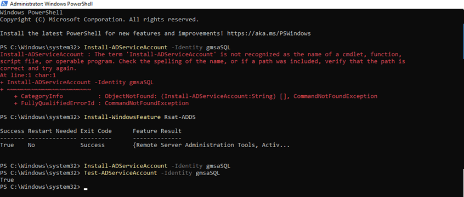The image size is (464, 197).
Task: Click the 'script file, or operable program' error line
Action: click(x=202, y=61)
